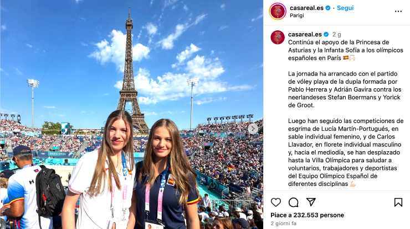Like the post with the heart icon
Image resolution: width=410 pixels, height=229 pixels.
[275, 202]
